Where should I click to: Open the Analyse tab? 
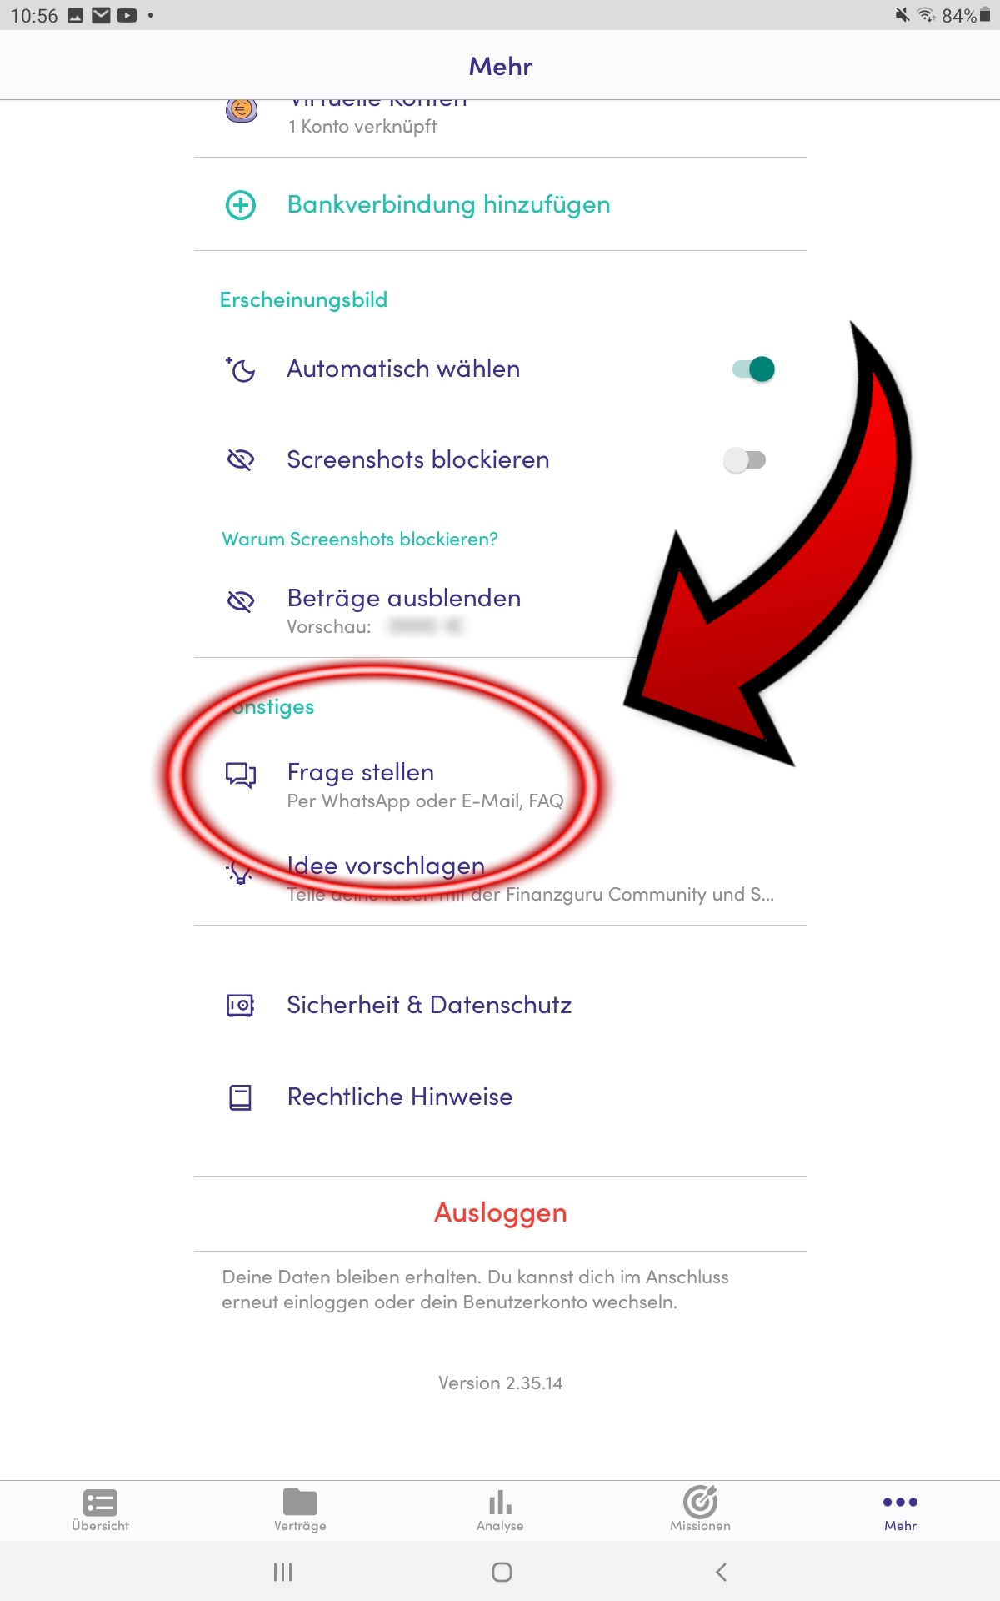tap(500, 1510)
